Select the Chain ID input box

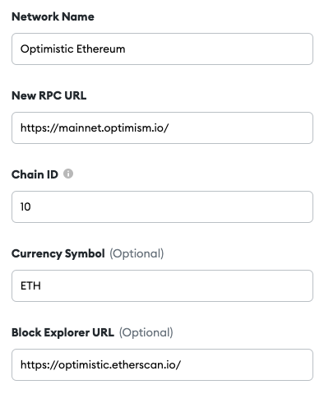pos(162,206)
